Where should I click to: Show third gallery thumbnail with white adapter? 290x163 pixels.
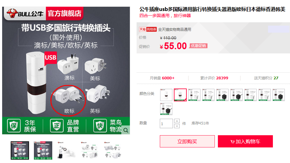pos(66,150)
